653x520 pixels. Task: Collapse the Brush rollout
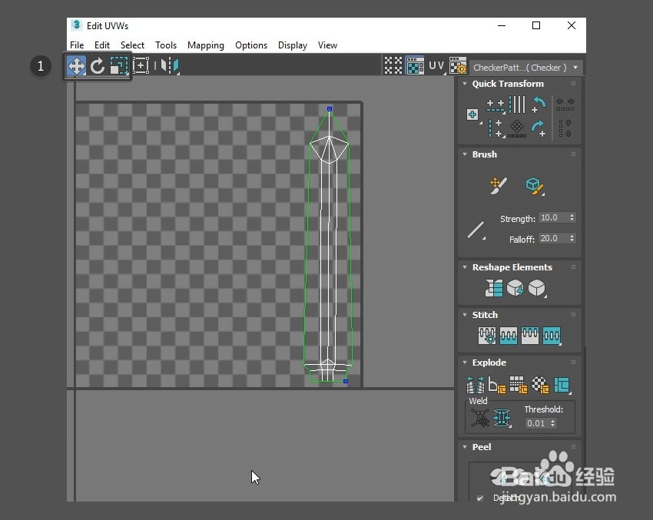click(465, 154)
